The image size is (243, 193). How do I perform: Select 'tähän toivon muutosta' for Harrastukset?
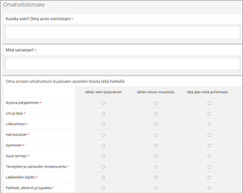(x=156, y=135)
